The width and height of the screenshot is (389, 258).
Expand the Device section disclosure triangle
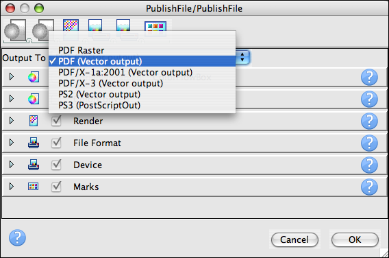12,165
